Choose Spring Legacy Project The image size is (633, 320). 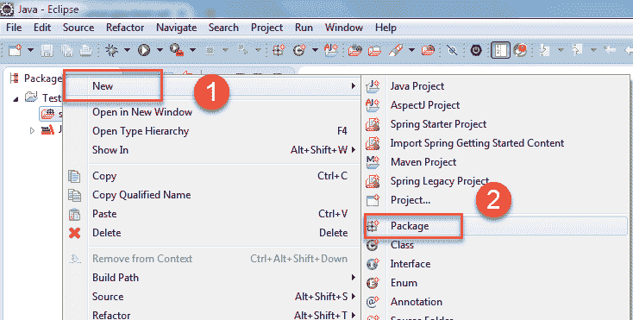tap(495, 181)
